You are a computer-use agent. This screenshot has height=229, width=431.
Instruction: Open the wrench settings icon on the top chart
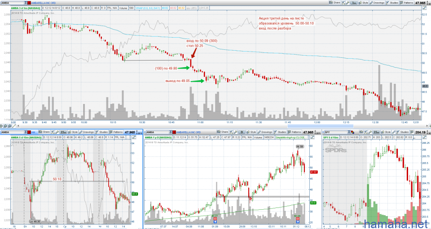tap(347, 3)
